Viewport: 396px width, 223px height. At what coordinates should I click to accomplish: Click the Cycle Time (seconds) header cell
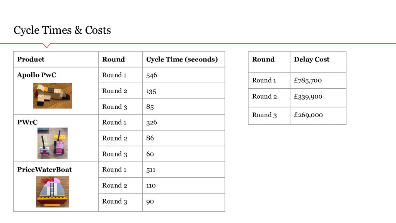coord(184,59)
